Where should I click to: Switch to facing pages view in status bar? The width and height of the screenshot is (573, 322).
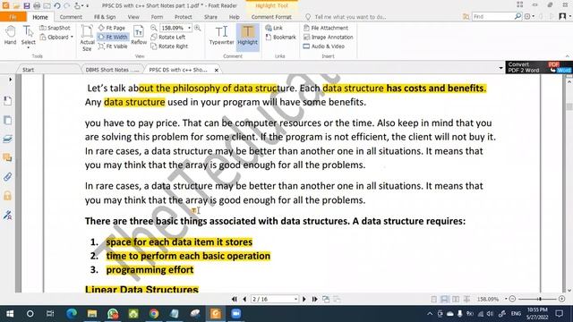pyautogui.click(x=456, y=299)
